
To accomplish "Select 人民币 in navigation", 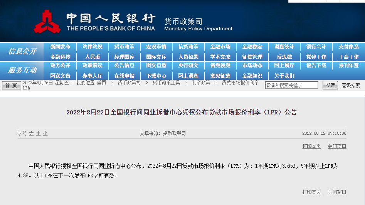I will pos(92,57).
